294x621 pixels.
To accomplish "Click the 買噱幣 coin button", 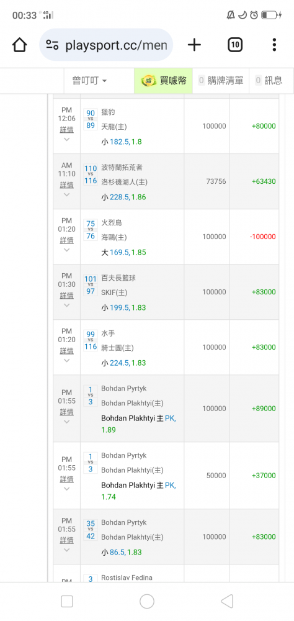I will (163, 81).
